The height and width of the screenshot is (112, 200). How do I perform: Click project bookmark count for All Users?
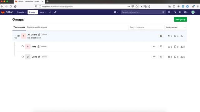pos(176,36)
